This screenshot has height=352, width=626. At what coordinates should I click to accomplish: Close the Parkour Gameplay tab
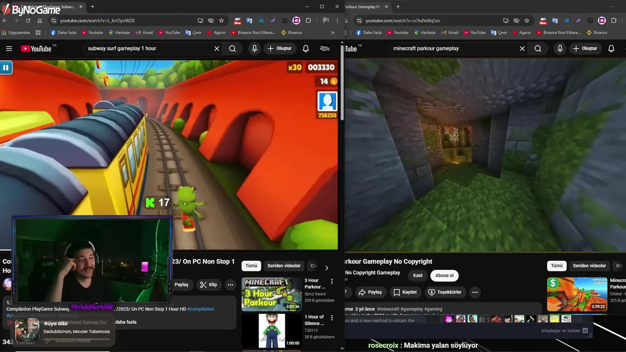click(386, 6)
